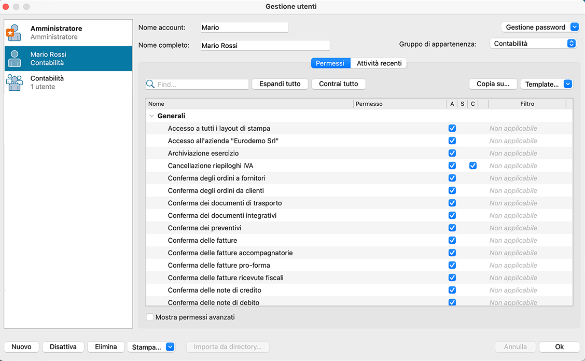Click the Espandi tutto button
Viewport: 585px width, 361px height.
280,84
